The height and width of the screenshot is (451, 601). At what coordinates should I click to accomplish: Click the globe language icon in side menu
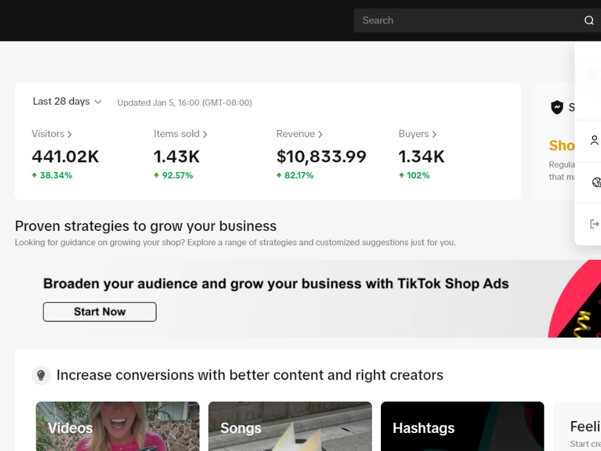[596, 182]
